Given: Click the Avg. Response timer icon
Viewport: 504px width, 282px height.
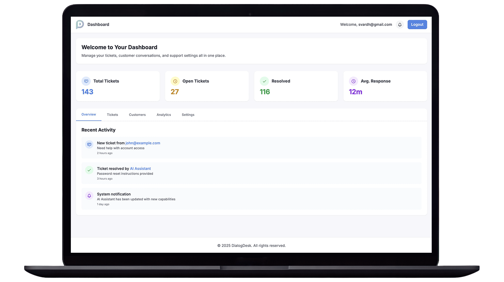Looking at the screenshot, I should tap(353, 81).
